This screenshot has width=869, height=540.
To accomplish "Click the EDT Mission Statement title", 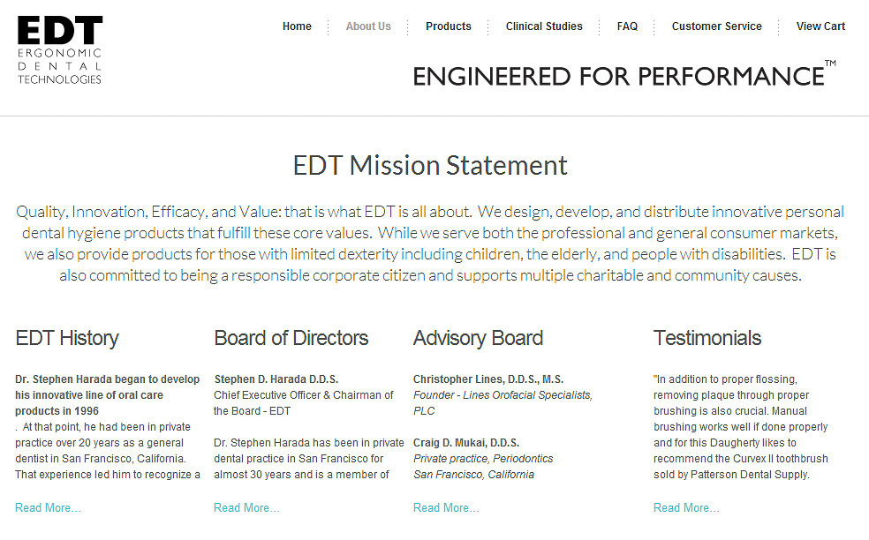I will click(430, 165).
